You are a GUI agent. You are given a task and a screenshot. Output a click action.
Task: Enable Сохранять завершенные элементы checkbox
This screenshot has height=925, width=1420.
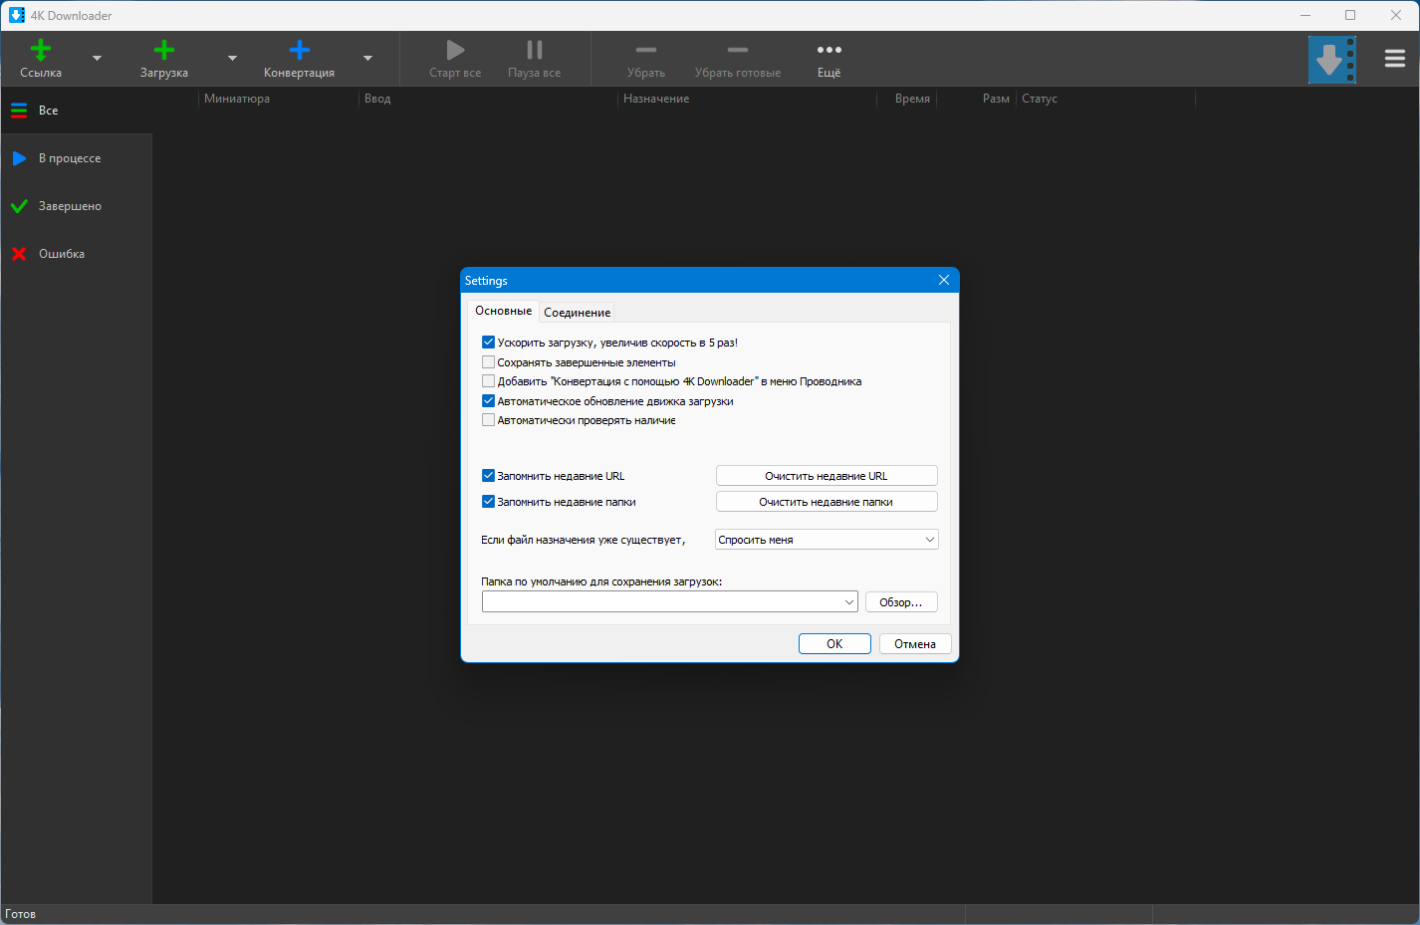pos(489,362)
